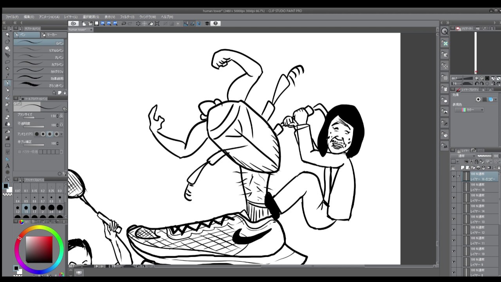Click inside the color wheel square
The width and height of the screenshot is (501, 282).
pos(39,249)
